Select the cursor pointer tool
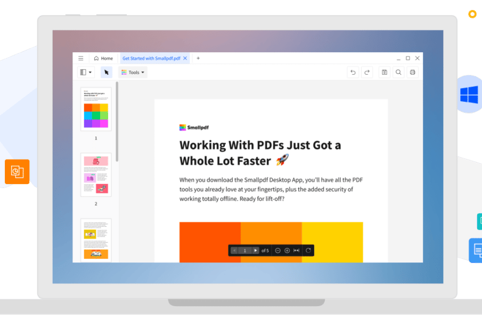 pyautogui.click(x=107, y=73)
